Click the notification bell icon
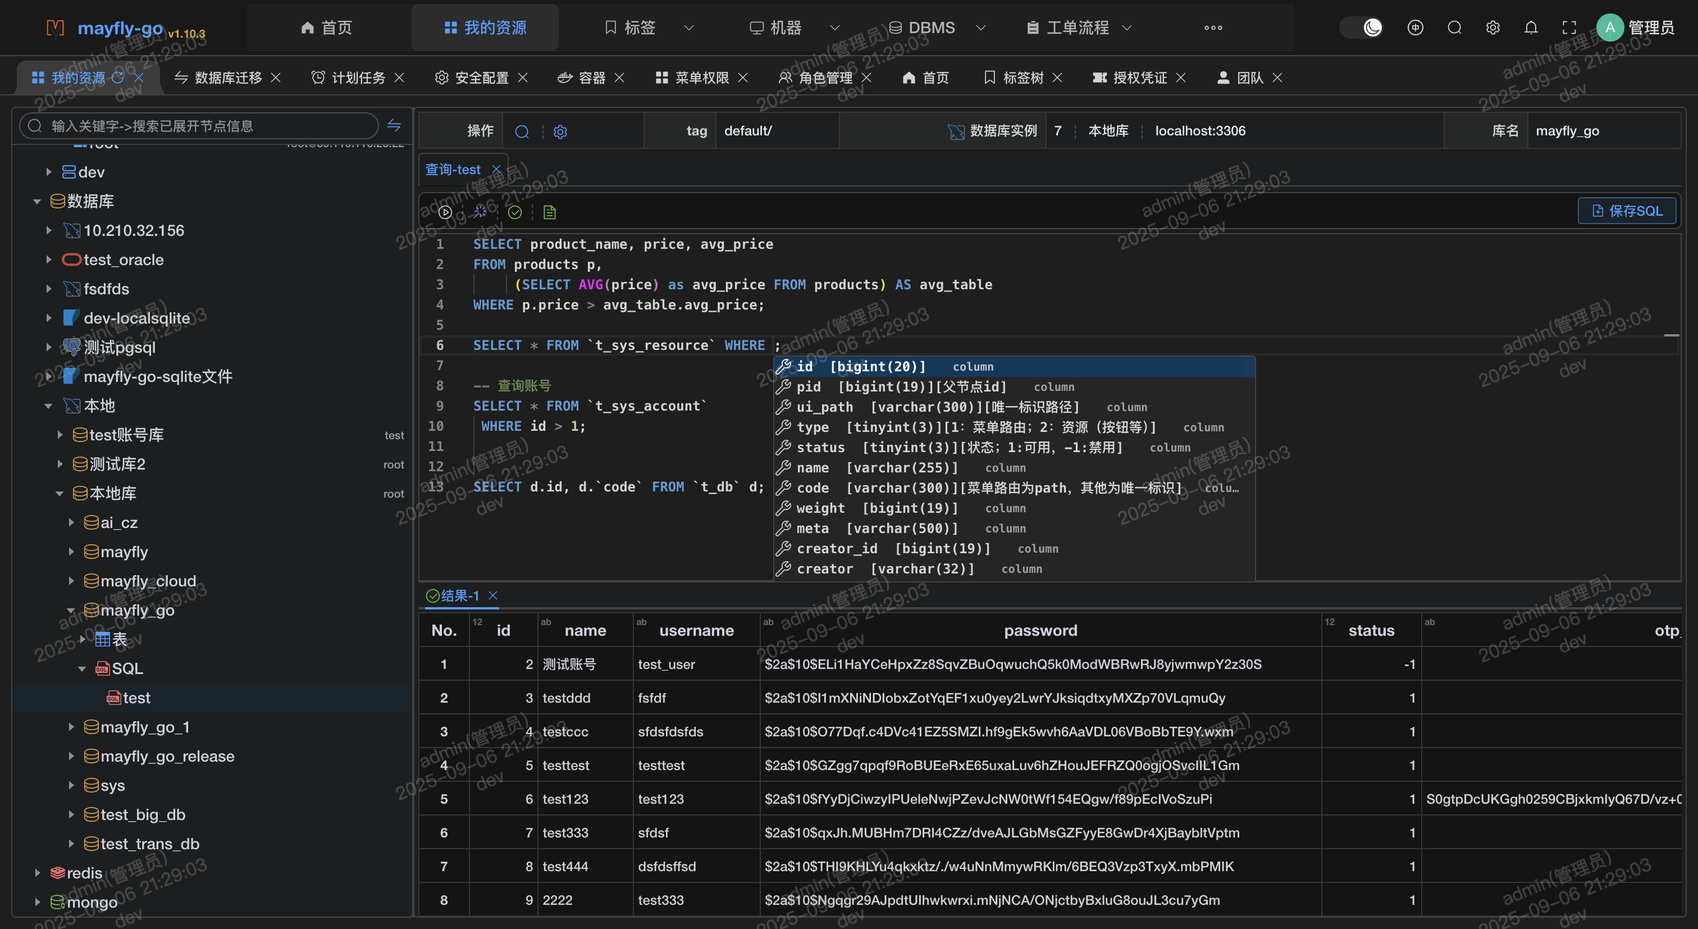This screenshot has height=929, width=1698. pyautogui.click(x=1531, y=28)
